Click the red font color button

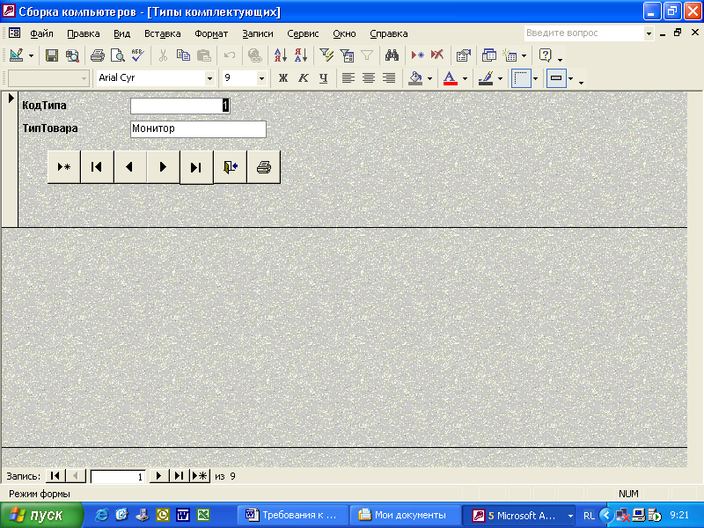point(451,78)
